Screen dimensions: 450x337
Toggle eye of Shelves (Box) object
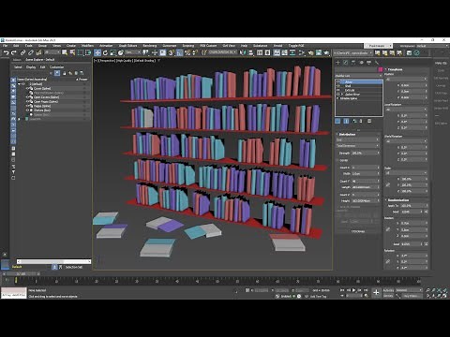[x=27, y=110]
